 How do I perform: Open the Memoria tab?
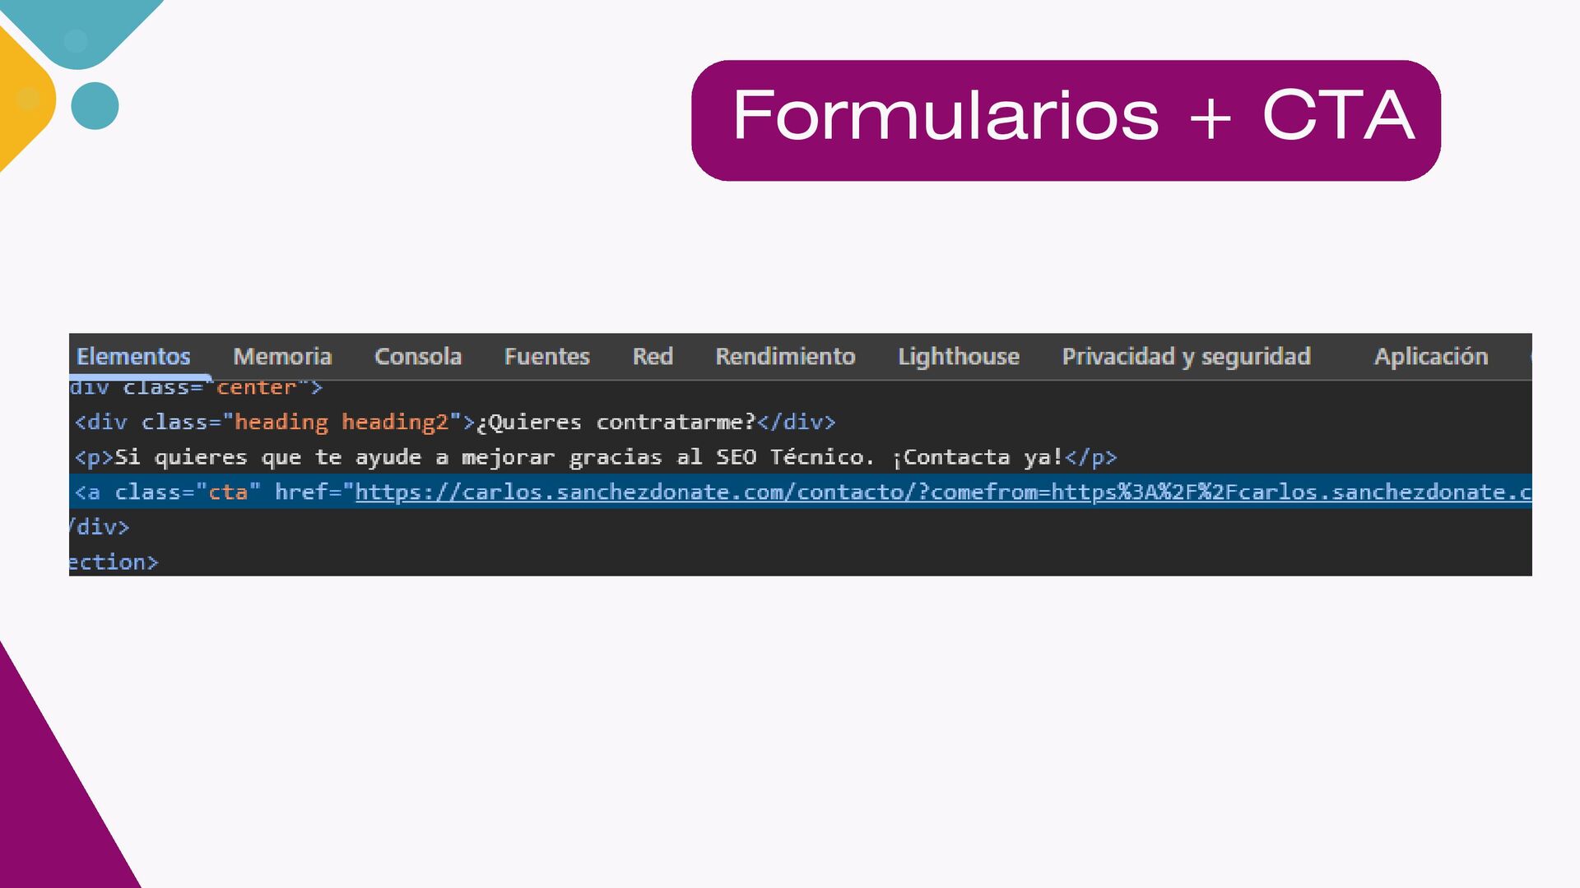pyautogui.click(x=282, y=357)
